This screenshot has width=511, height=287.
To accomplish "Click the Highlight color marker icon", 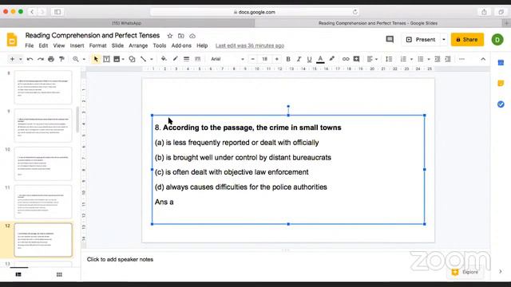I will pos(332,59).
